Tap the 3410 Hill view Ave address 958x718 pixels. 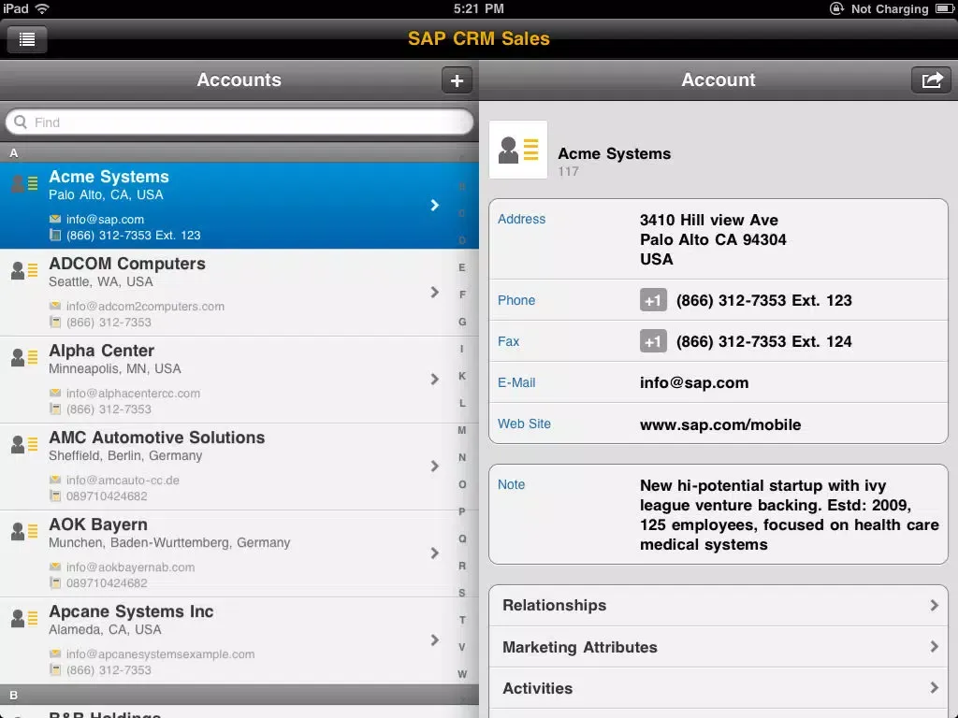pos(713,239)
